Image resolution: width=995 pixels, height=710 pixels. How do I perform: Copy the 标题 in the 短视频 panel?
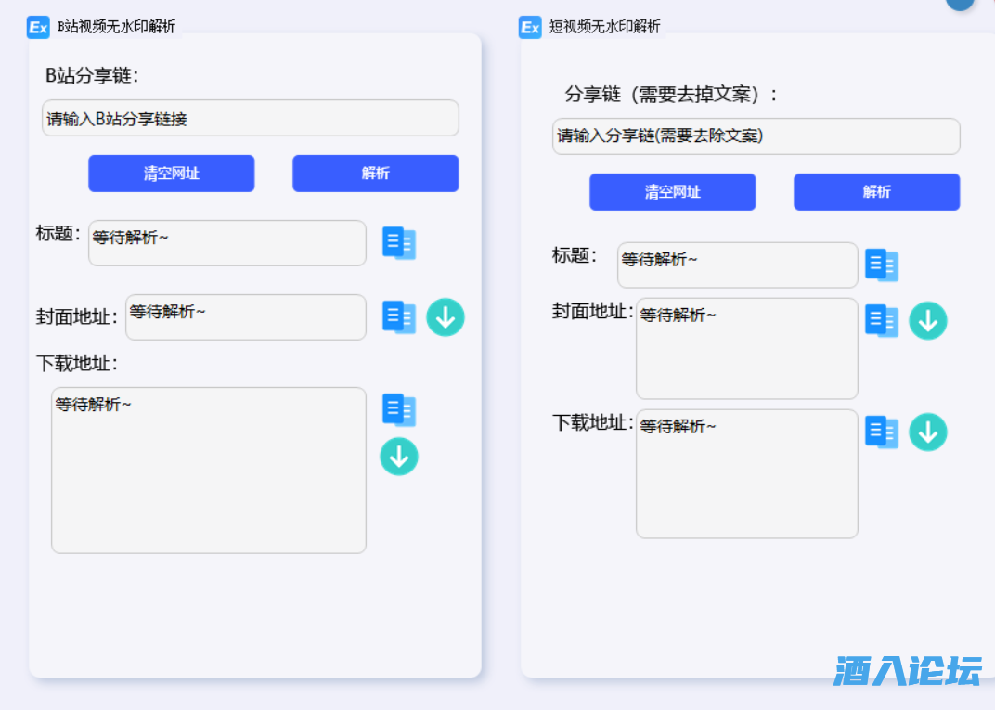(882, 265)
